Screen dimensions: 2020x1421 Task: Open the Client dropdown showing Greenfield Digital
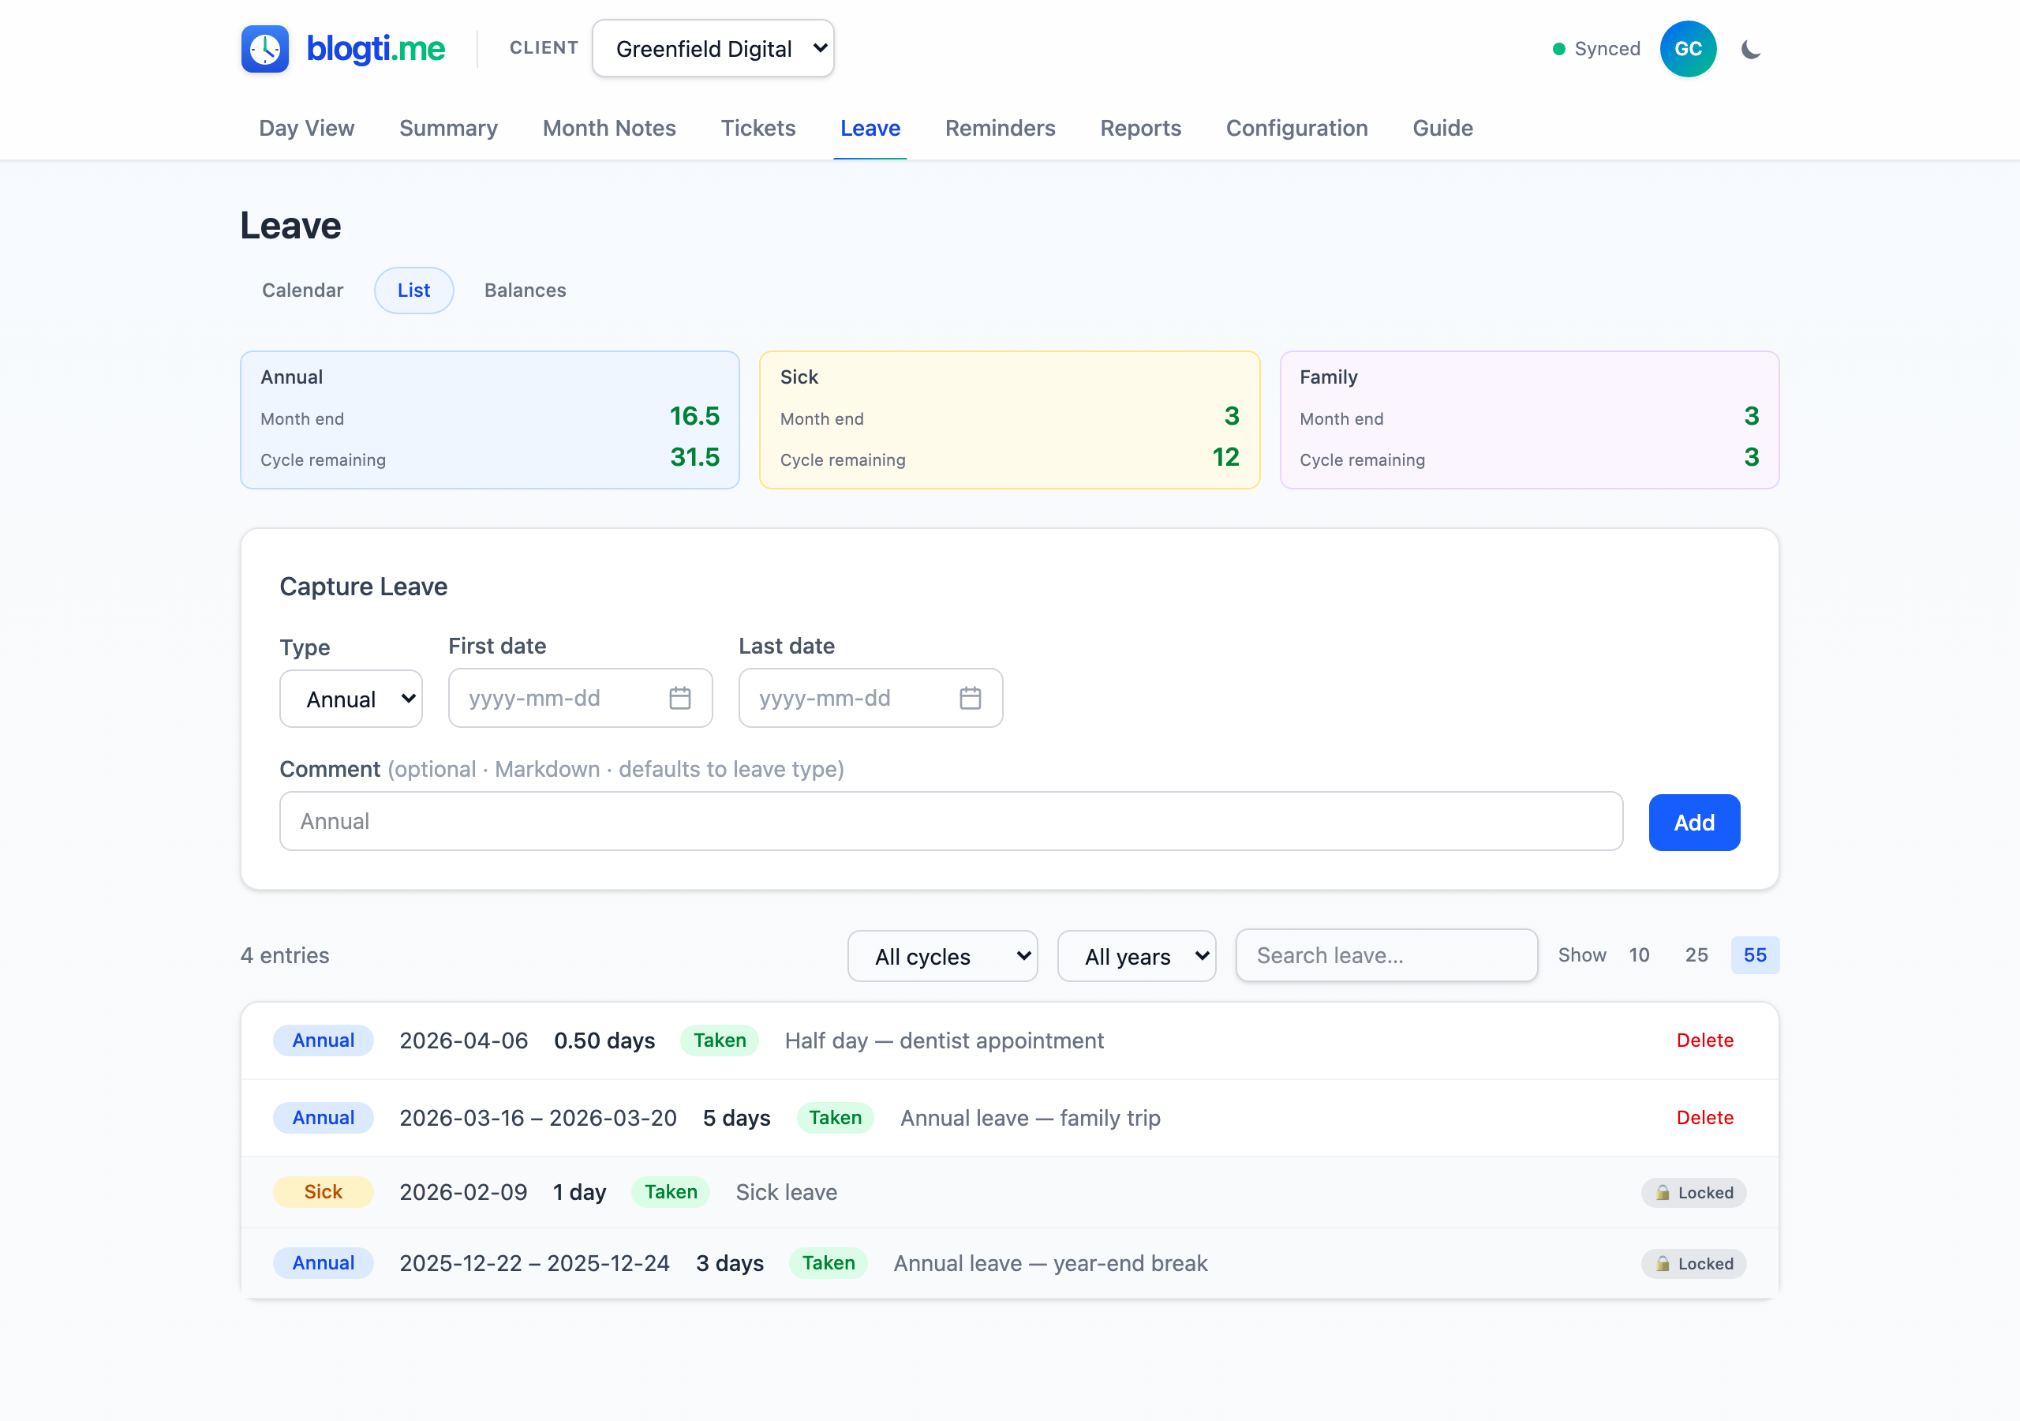pyautogui.click(x=713, y=48)
